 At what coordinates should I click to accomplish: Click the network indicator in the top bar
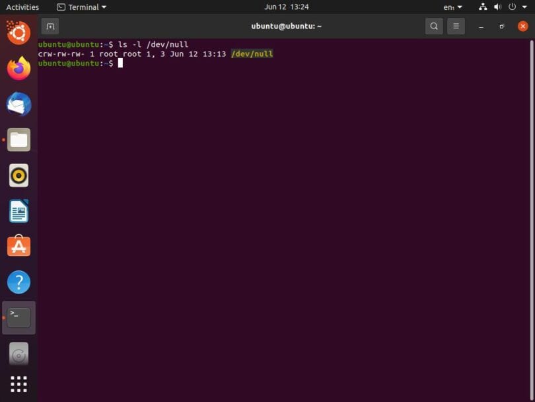tap(483, 7)
